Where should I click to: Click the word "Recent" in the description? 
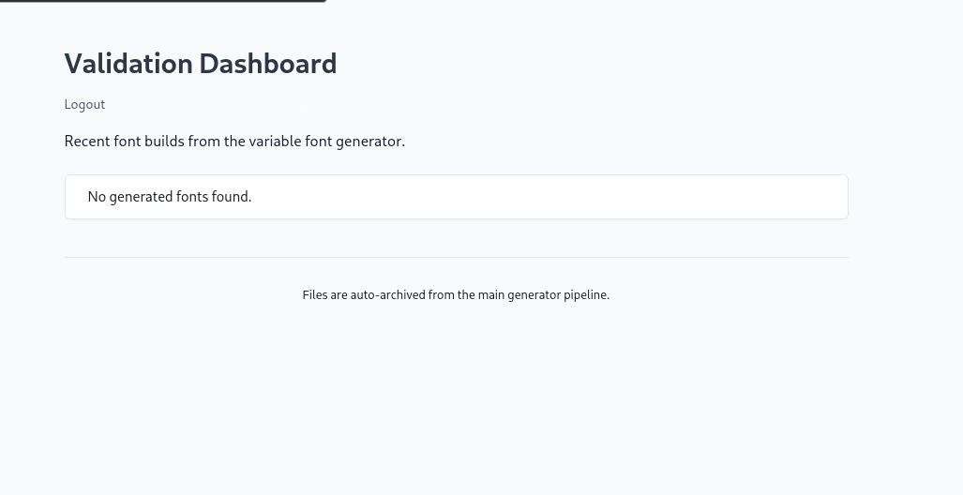click(x=87, y=142)
